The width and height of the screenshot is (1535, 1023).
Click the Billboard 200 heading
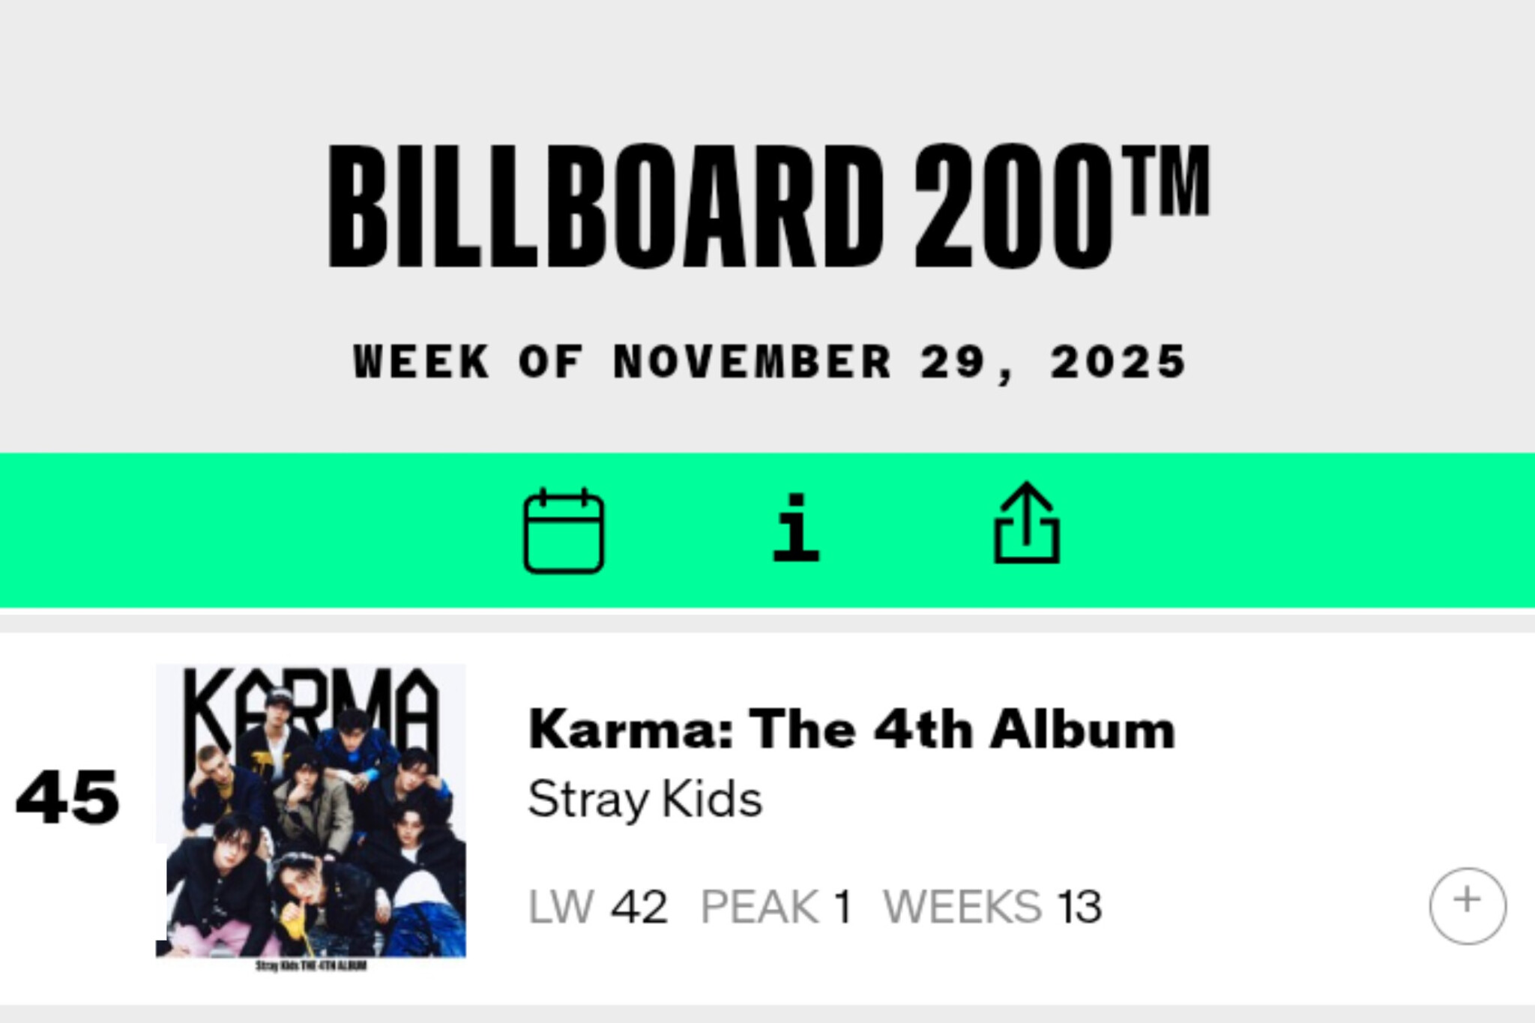720,206
